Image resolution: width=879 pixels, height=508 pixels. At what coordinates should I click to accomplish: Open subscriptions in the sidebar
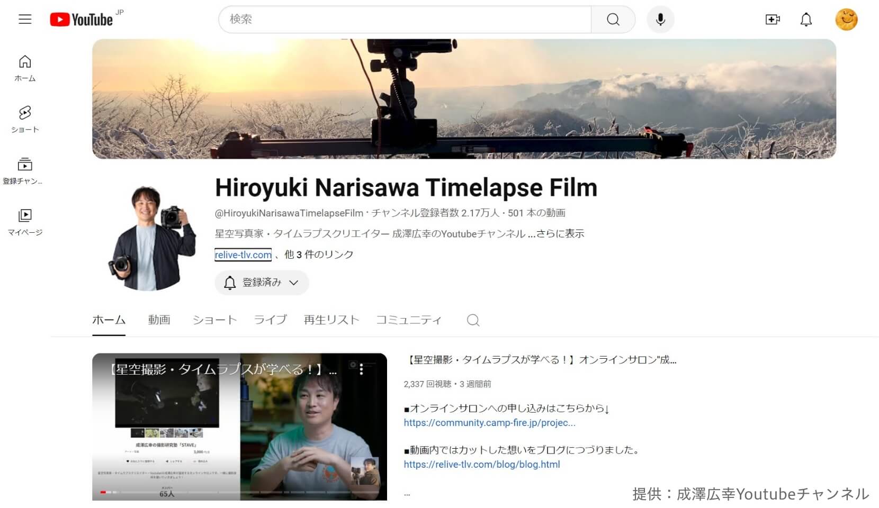25,170
